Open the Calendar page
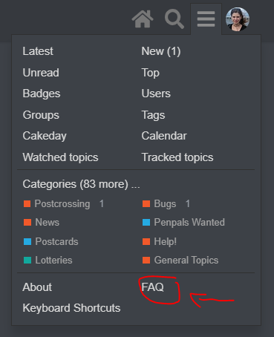 pyautogui.click(x=164, y=136)
